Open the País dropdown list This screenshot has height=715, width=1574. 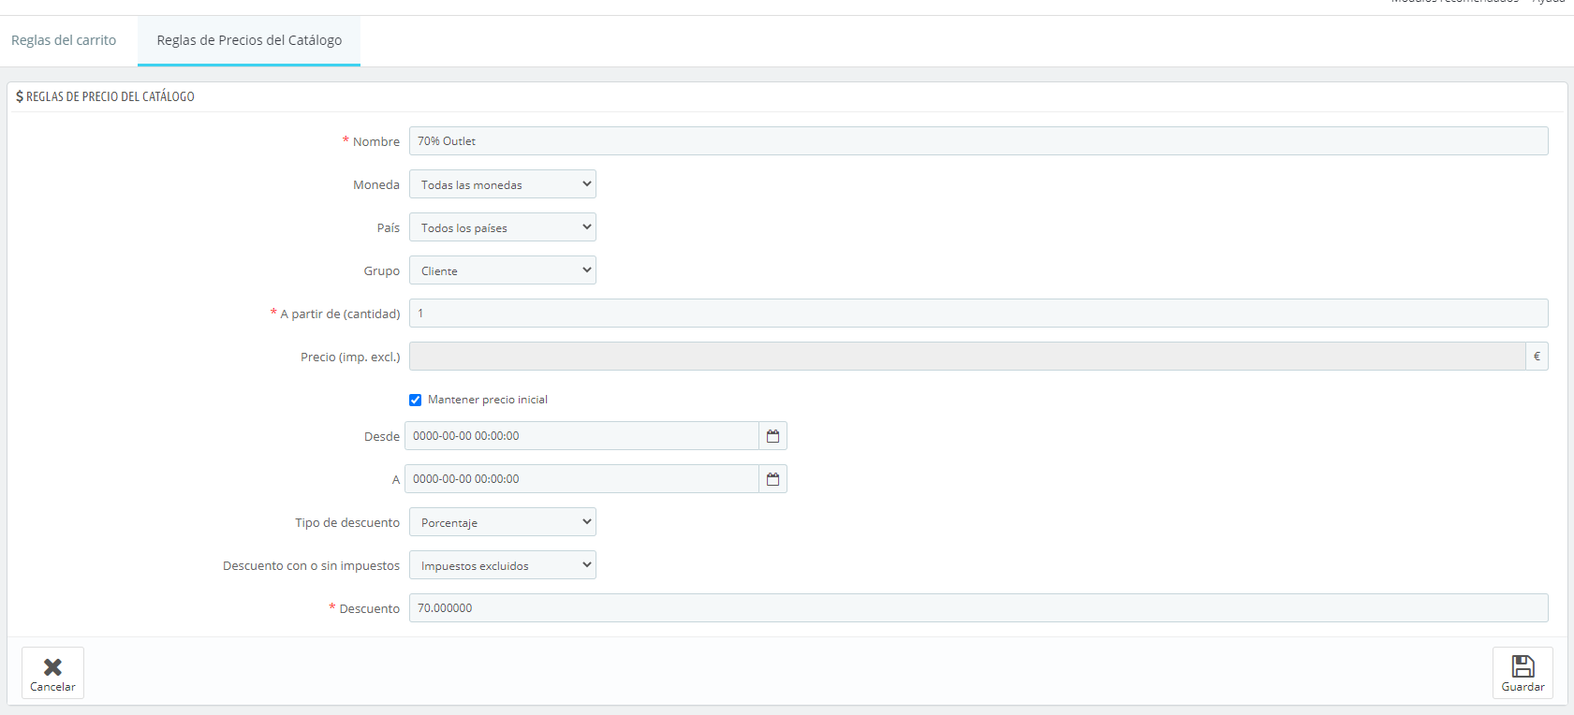[x=502, y=227]
